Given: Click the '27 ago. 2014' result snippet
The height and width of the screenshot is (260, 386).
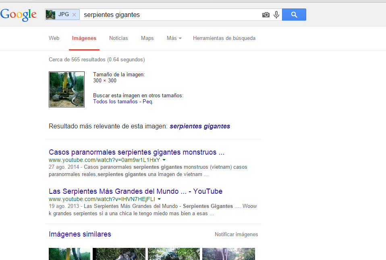Looking at the screenshot, I should (x=148, y=171).
